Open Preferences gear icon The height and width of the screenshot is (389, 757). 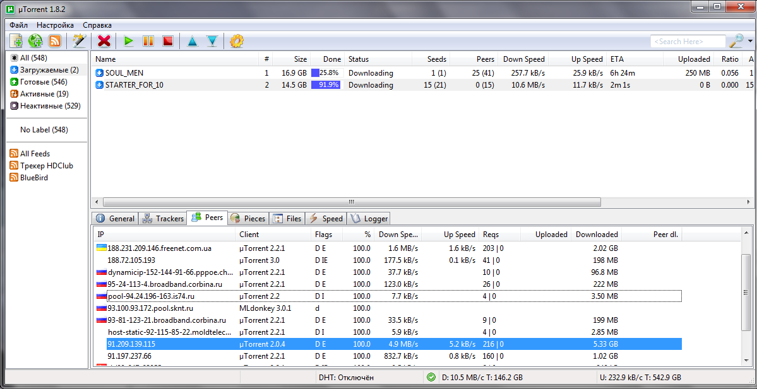point(236,41)
